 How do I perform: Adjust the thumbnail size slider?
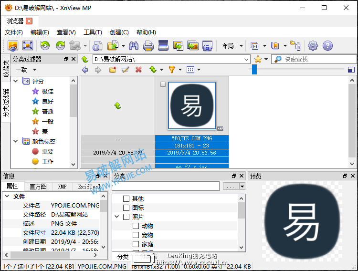254,69
